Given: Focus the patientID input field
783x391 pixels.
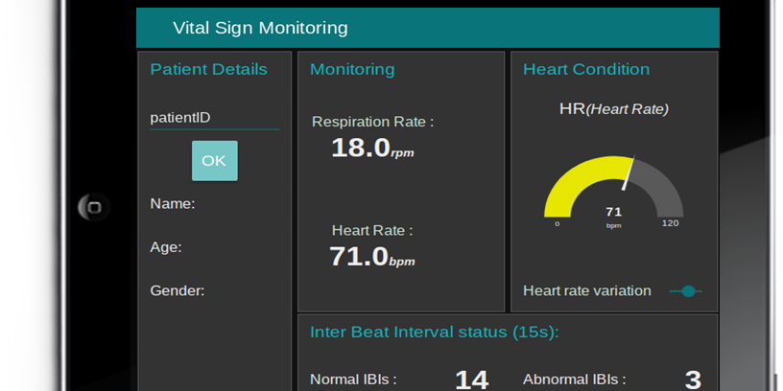Looking at the screenshot, I should [214, 118].
